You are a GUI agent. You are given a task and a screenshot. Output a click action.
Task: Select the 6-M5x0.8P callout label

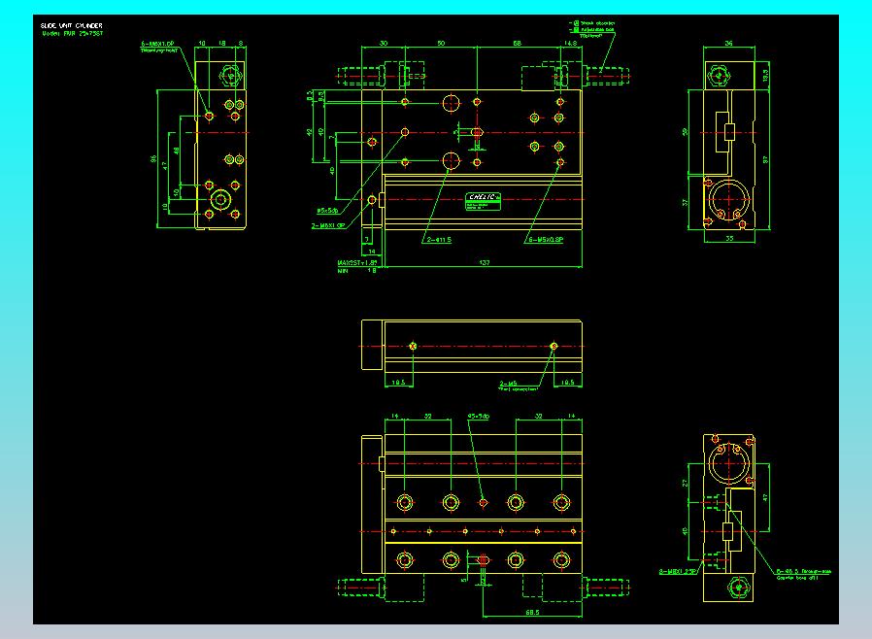546,240
